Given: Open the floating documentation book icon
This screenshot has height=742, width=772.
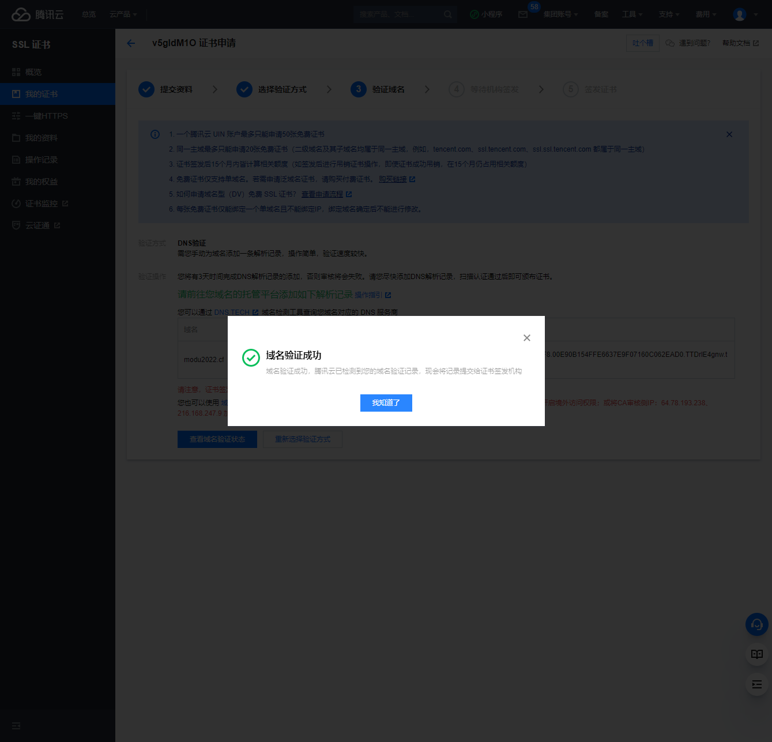Looking at the screenshot, I should [x=757, y=654].
